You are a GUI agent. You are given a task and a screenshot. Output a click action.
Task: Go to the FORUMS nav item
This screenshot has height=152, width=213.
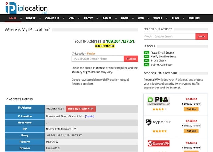point(194,18)
